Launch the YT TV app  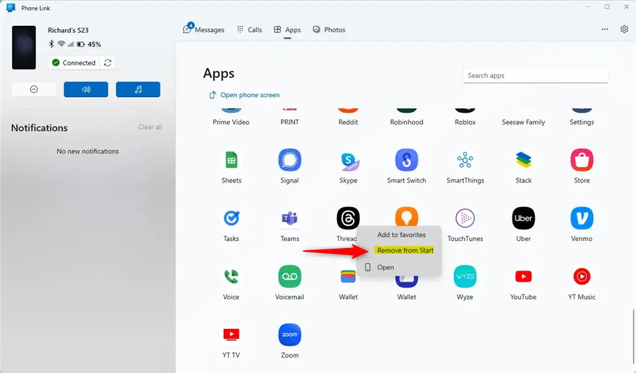pyautogui.click(x=231, y=335)
